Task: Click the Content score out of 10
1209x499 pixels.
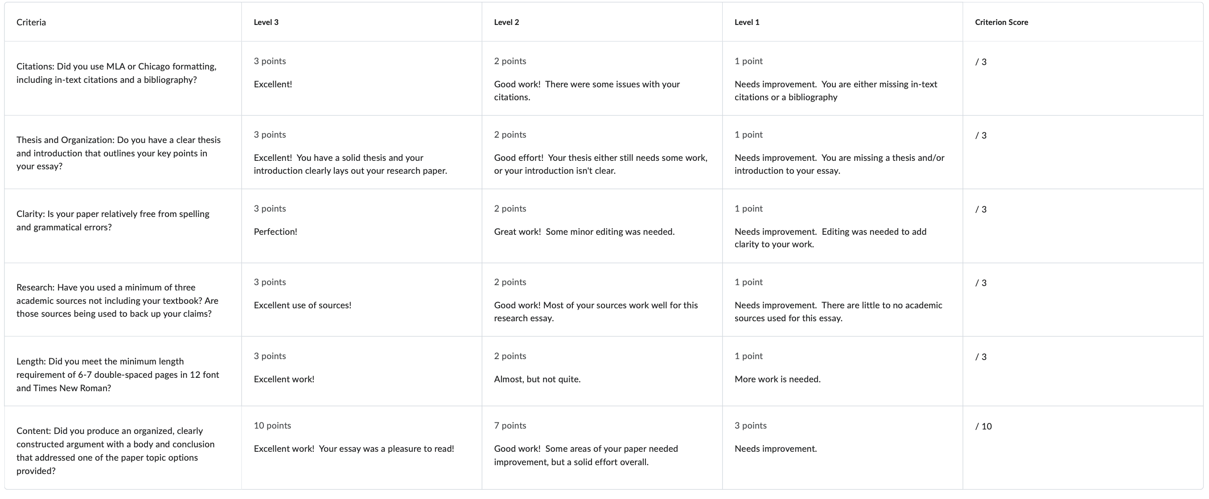Action: tap(983, 426)
